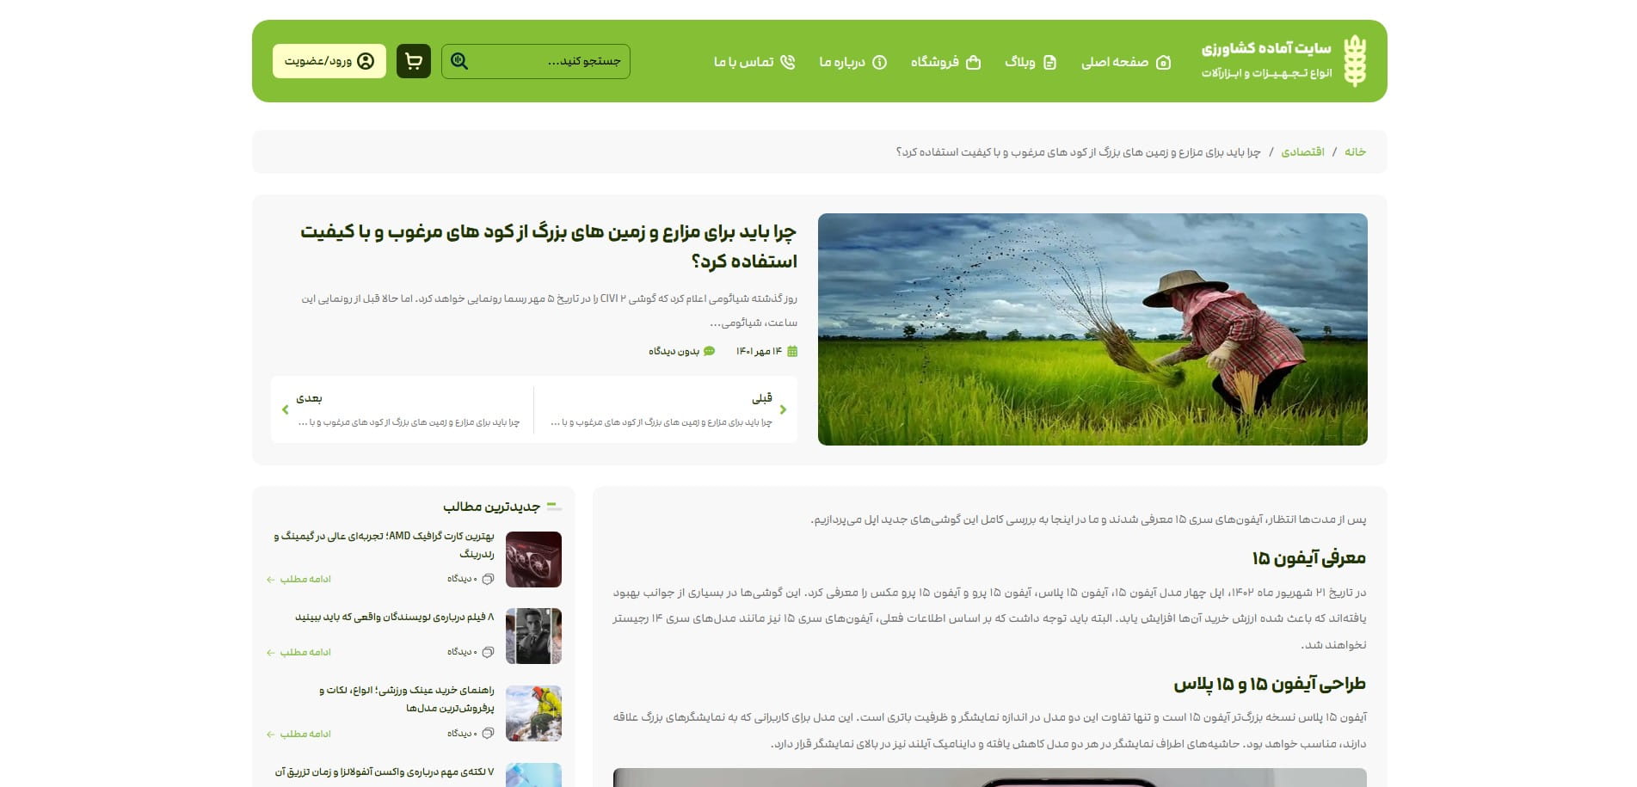Click the بدون دیدگاه comments text
The image size is (1637, 787).
tap(674, 351)
